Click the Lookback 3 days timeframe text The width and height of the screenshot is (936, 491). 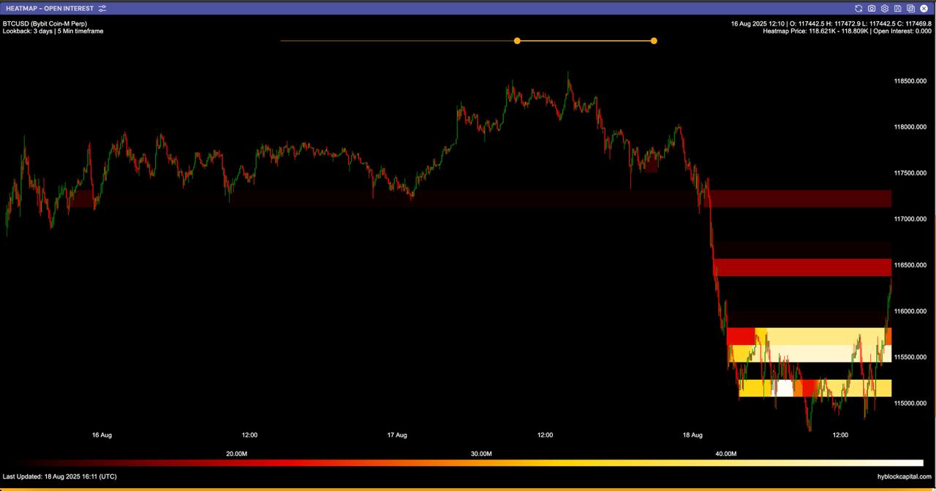[53, 31]
